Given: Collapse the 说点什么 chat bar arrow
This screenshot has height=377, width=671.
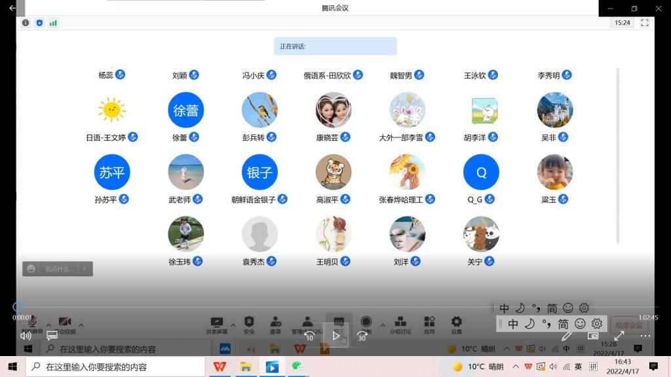Looking at the screenshot, I should coord(85,269).
